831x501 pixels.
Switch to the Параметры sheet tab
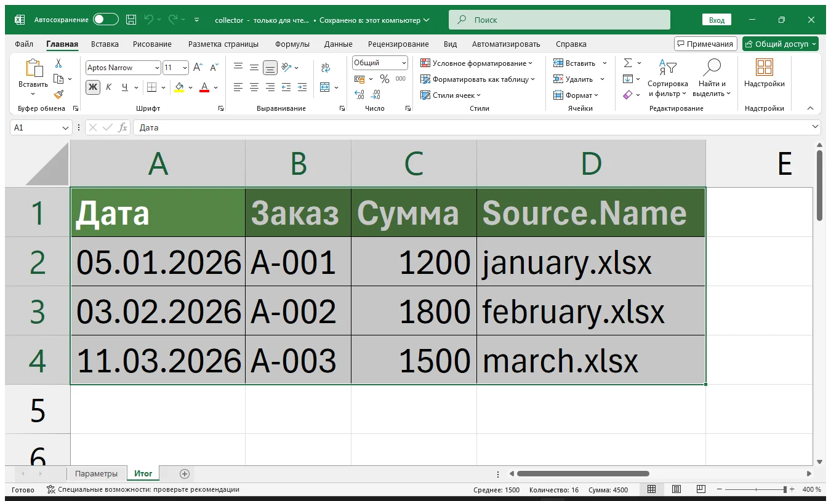click(x=96, y=474)
